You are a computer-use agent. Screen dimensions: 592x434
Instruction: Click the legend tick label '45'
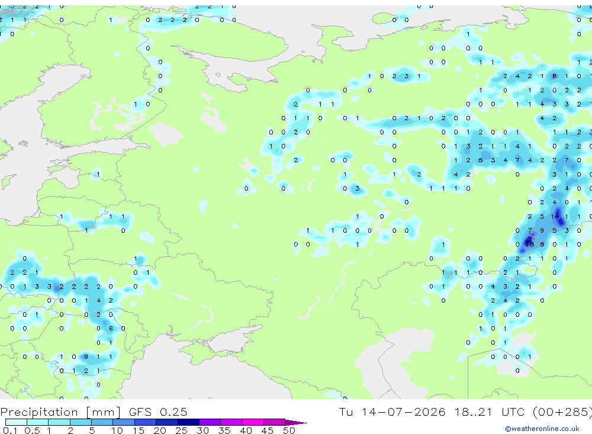268,430
